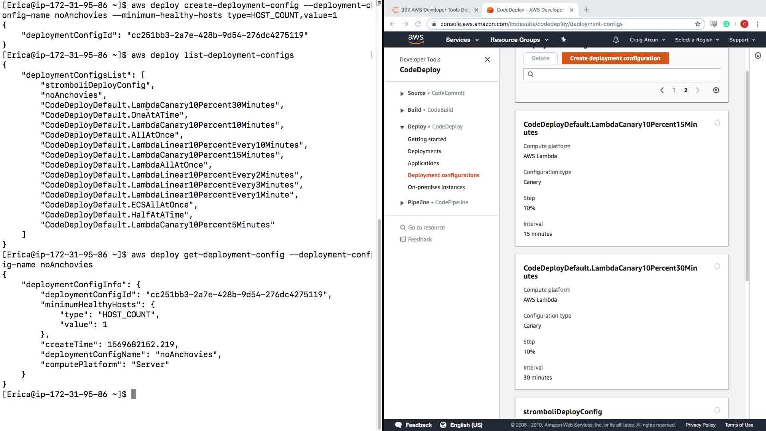Screen dimensions: 766x431
Task: Open the info panel icon
Action: (x=758, y=56)
